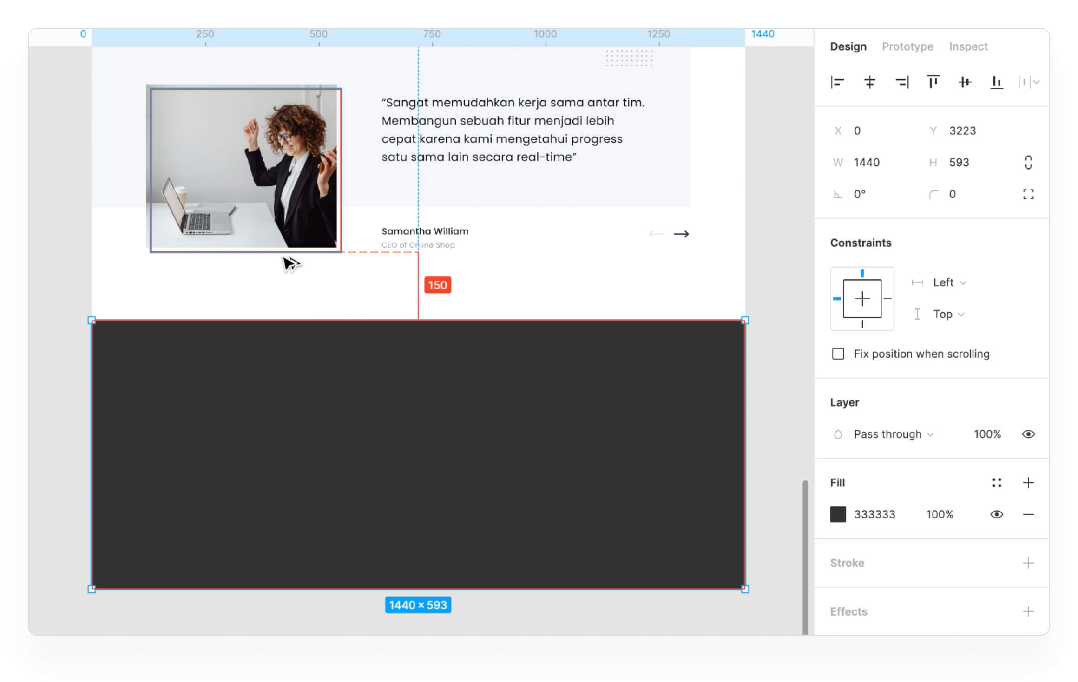Image resolution: width=1078 pixels, height=682 pixels.
Task: Click independent corners icon
Action: 1028,194
